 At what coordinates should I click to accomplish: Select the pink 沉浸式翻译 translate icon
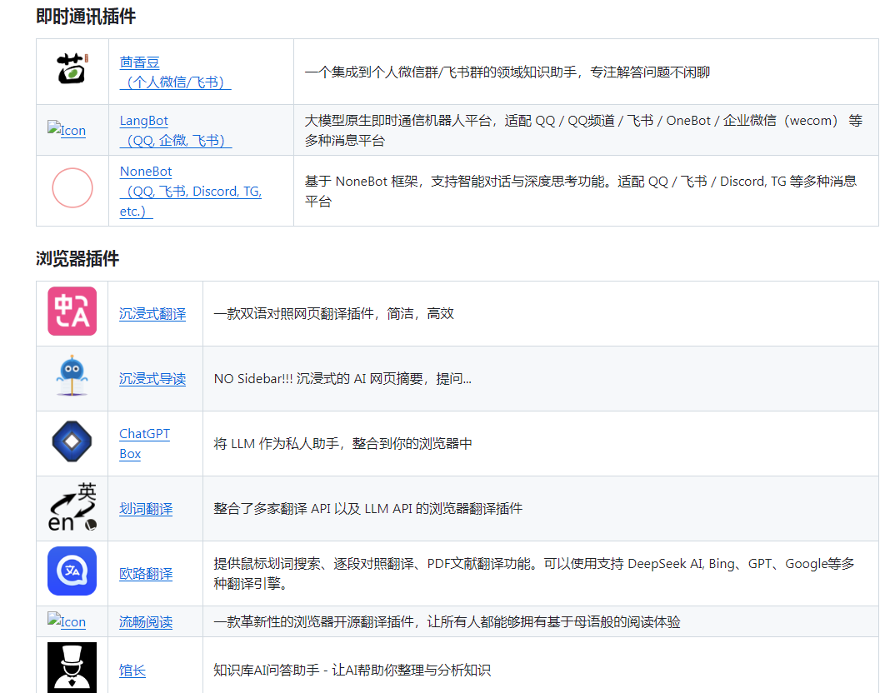coord(72,313)
